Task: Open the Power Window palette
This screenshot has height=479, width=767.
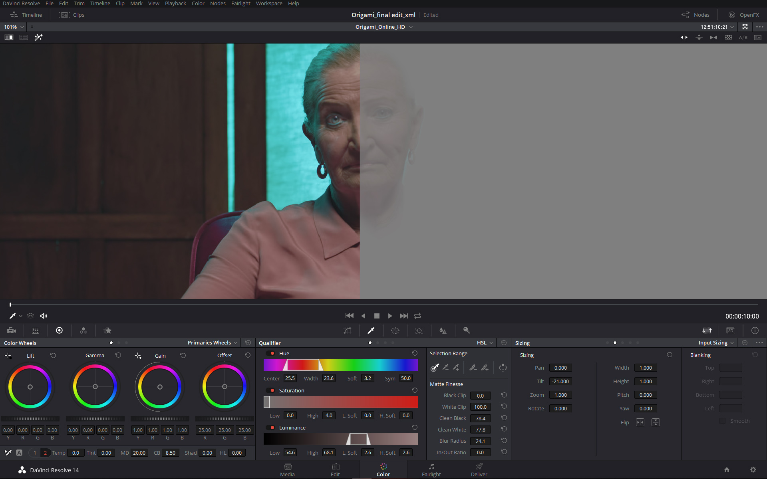Action: 395,331
